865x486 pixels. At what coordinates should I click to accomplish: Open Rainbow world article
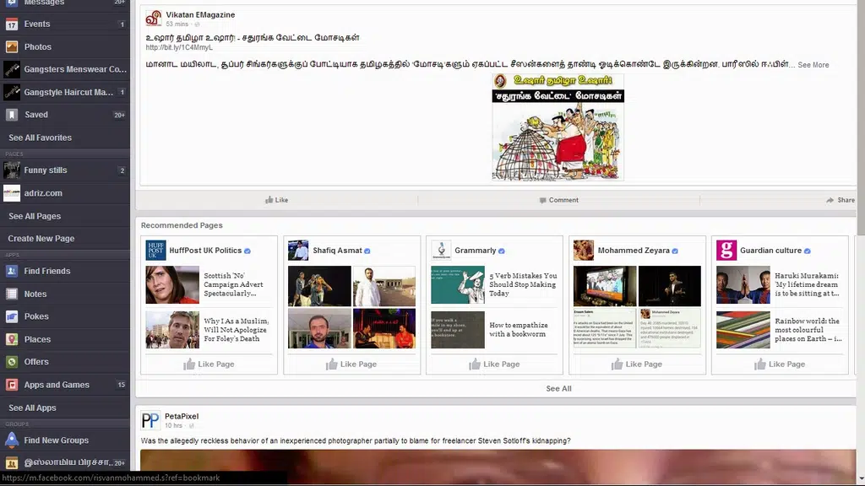click(808, 330)
